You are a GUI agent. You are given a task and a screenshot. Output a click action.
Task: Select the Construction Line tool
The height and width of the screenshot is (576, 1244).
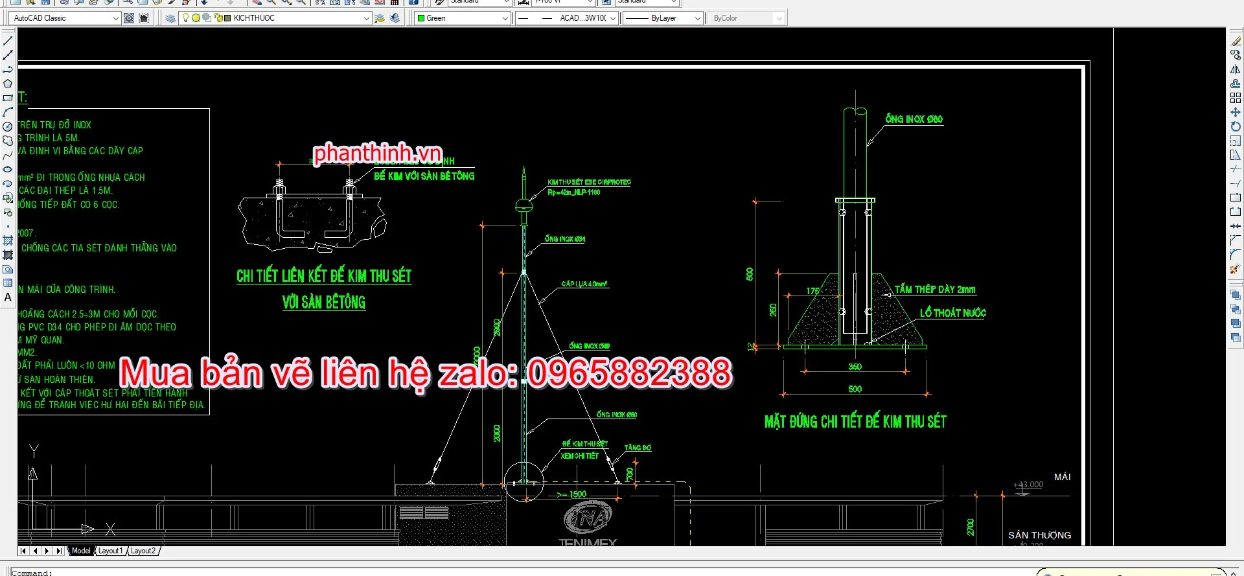pyautogui.click(x=8, y=55)
